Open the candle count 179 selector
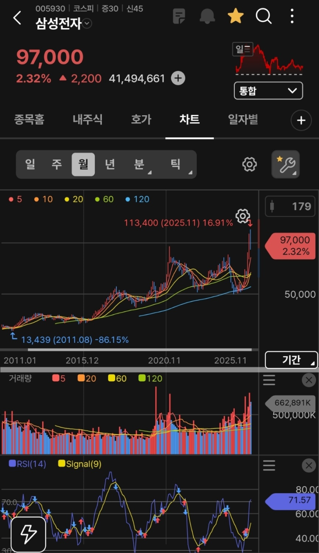This screenshot has width=319, height=553. (x=289, y=206)
